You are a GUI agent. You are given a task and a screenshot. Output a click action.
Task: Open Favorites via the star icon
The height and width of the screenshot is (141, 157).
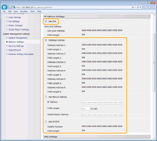[149, 7]
